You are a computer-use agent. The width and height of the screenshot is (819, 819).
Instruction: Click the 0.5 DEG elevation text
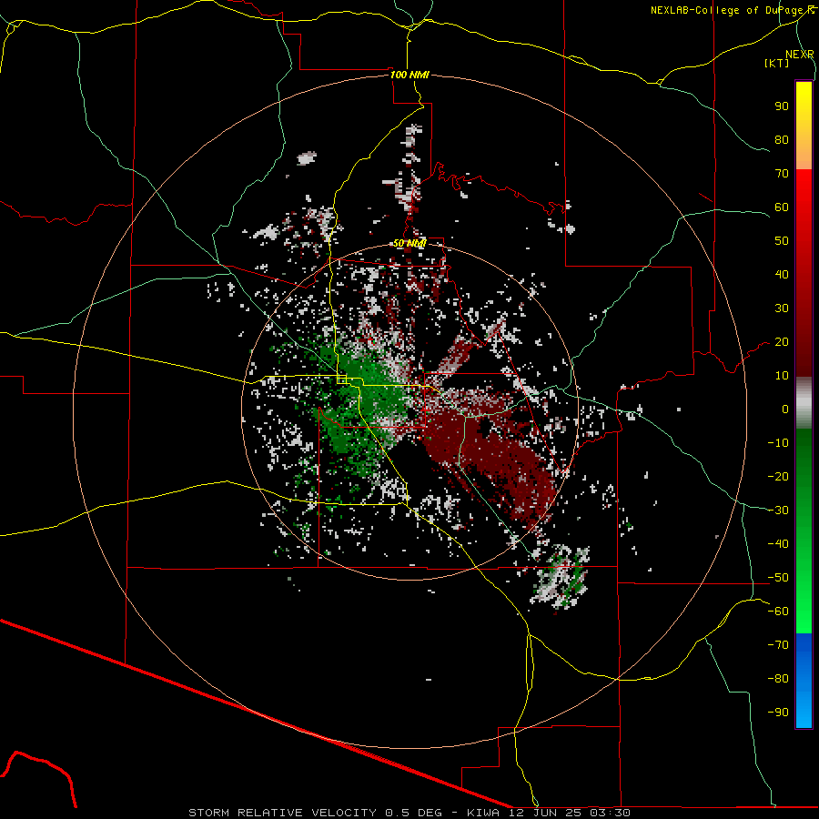(414, 813)
